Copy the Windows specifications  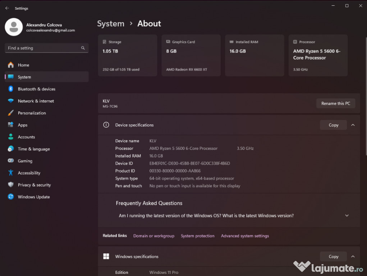pyautogui.click(x=333, y=257)
